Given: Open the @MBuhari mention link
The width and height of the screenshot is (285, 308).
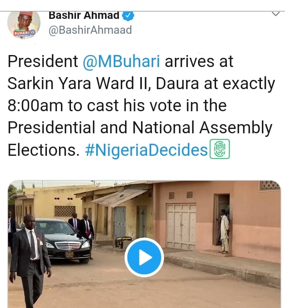Looking at the screenshot, I should point(121,61).
